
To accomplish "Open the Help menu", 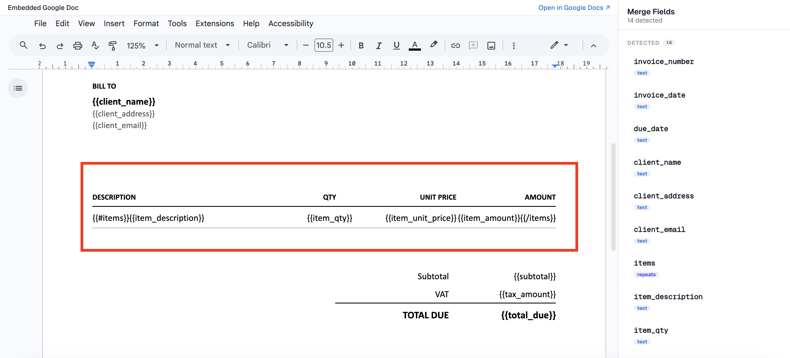I will click(251, 23).
